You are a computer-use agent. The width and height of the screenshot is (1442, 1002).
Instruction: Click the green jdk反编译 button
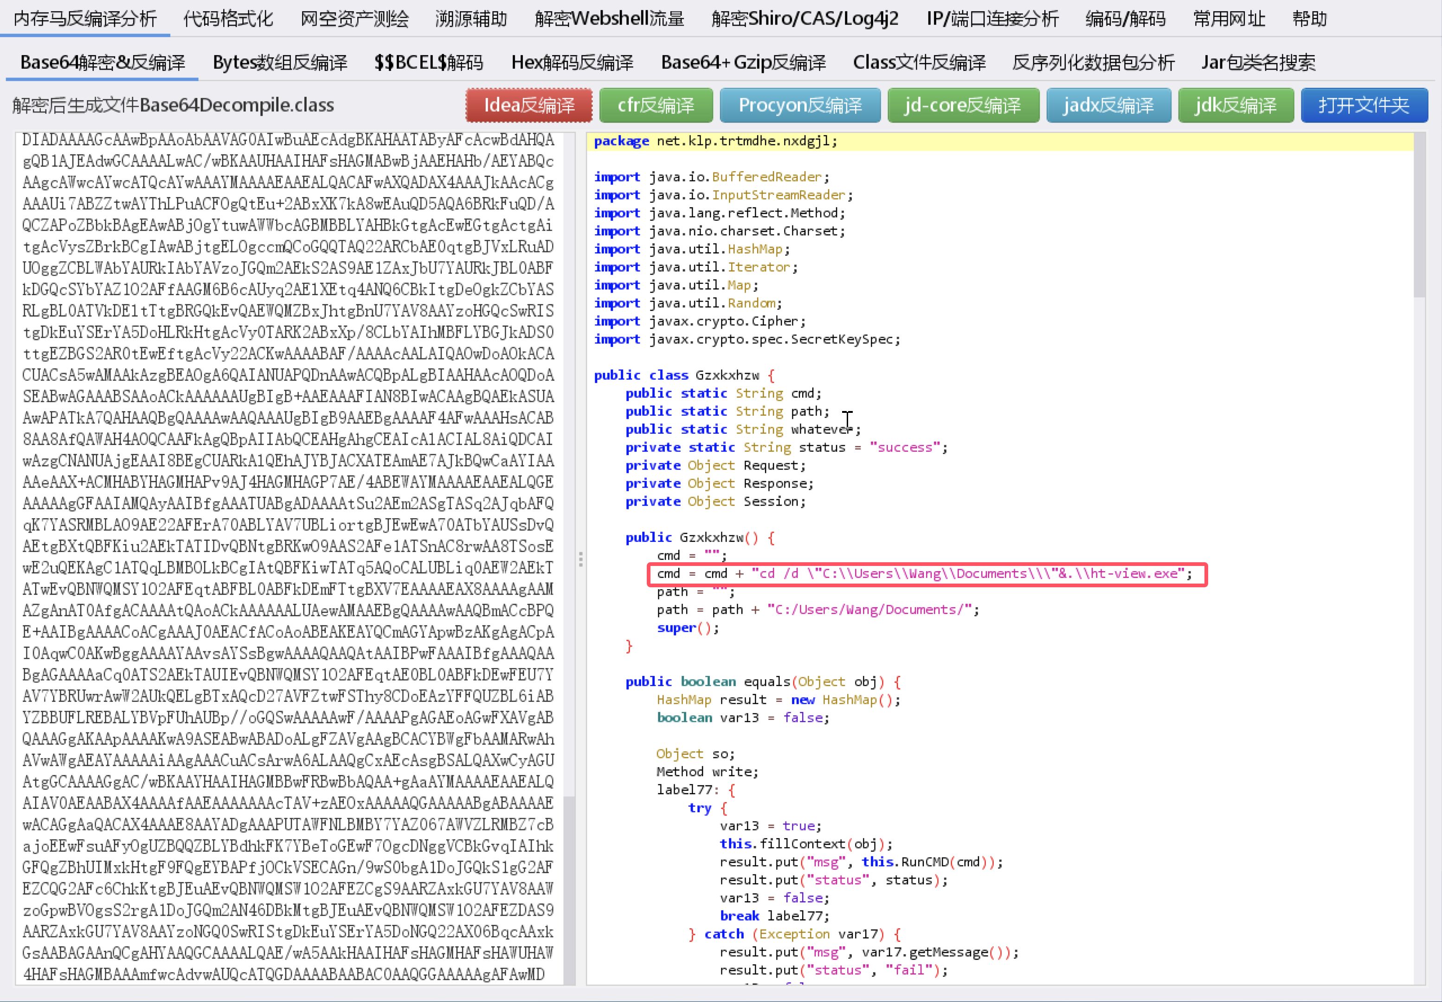tap(1236, 105)
